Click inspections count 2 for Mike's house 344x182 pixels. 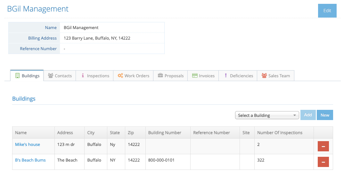point(258,144)
